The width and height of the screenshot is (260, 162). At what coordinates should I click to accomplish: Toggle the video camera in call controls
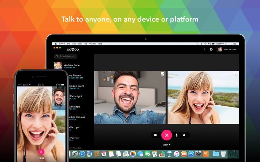coord(156,135)
